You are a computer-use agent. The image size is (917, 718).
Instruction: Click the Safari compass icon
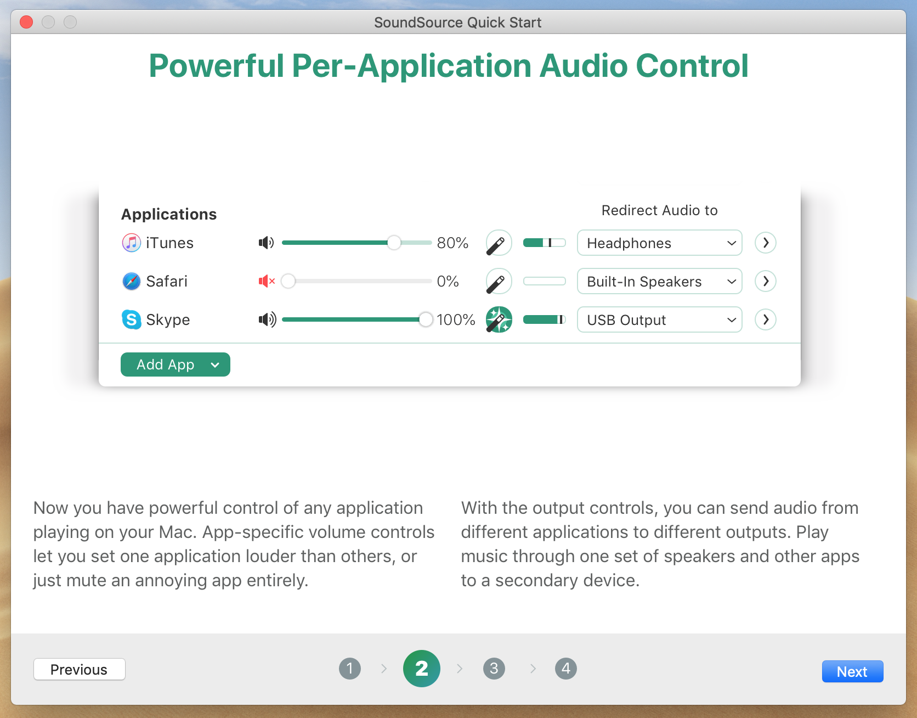click(132, 281)
